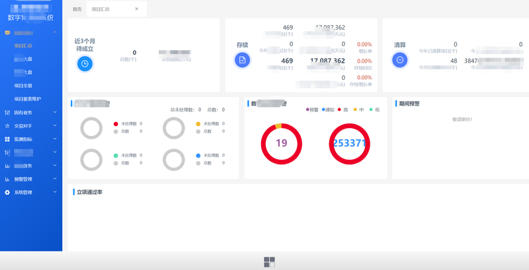Click the 总数(个) label in 近3个月待成立 card
Image resolution: width=529 pixels, height=270 pixels.
pos(128,59)
